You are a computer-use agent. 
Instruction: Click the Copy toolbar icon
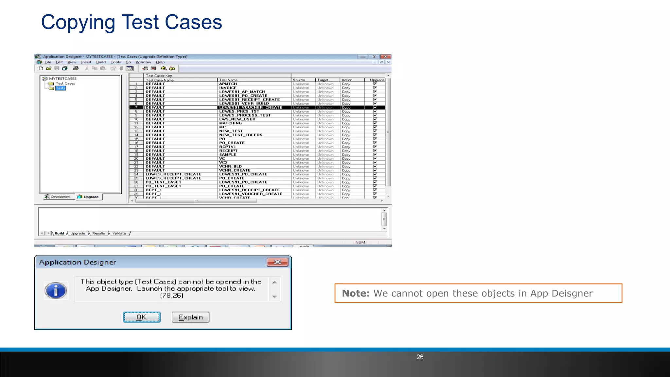(95, 68)
